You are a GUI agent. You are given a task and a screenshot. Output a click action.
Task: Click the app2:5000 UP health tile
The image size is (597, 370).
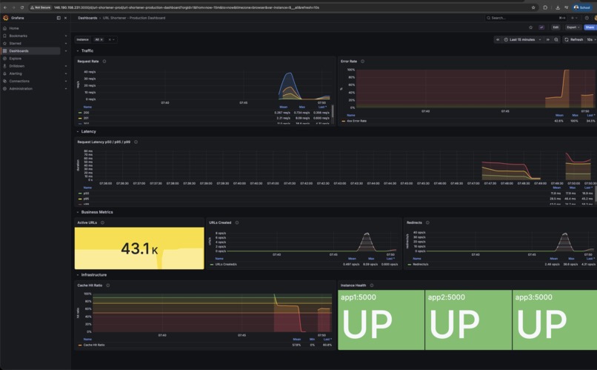468,320
